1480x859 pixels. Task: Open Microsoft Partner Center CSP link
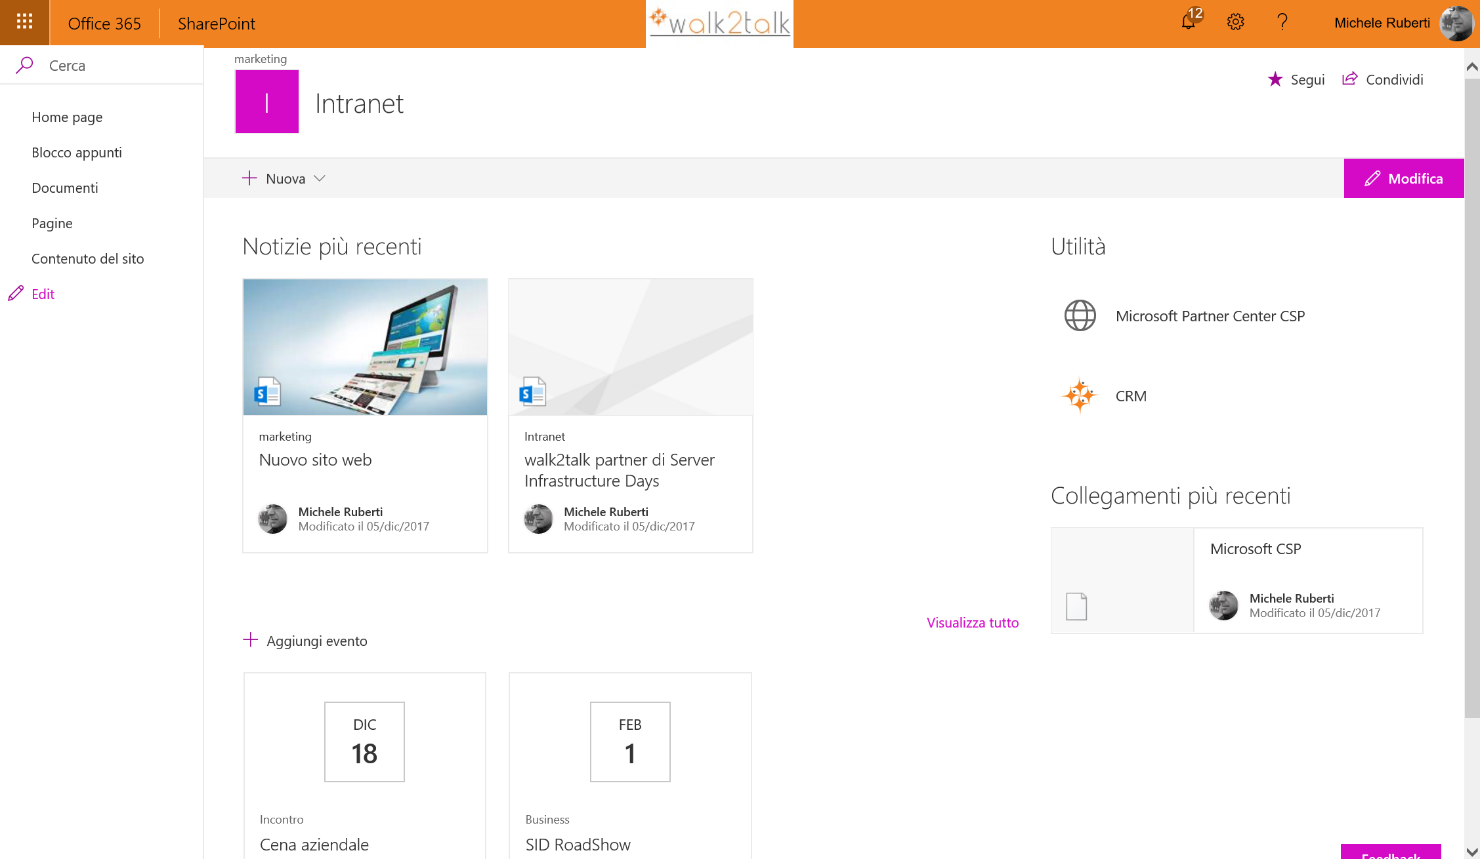(1210, 316)
